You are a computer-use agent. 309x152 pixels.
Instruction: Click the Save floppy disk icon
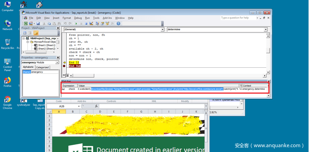[x=38, y=23]
